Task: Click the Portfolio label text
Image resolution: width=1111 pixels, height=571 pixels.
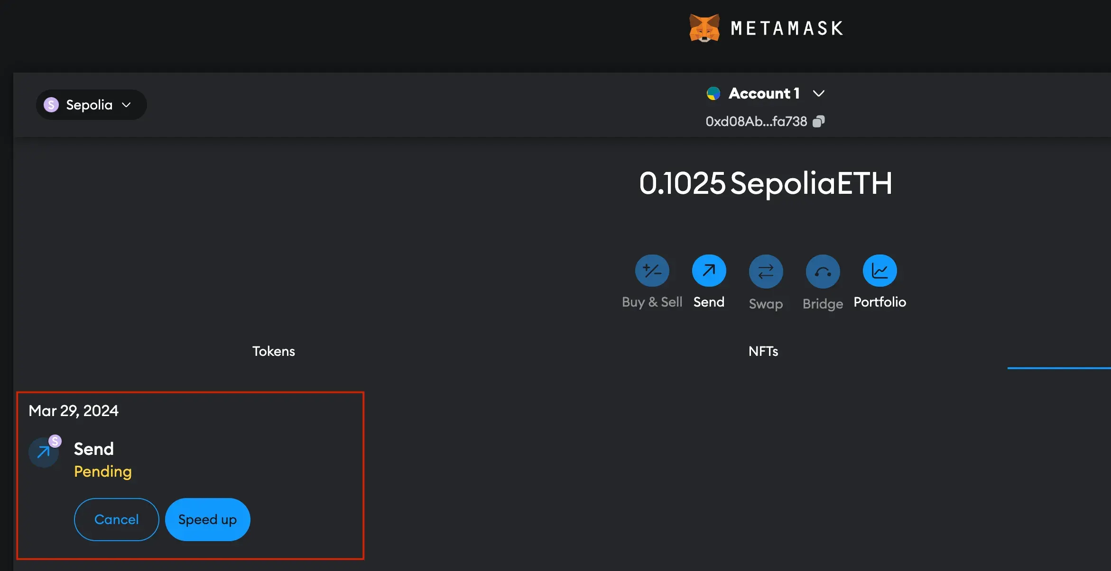Action: (x=880, y=302)
